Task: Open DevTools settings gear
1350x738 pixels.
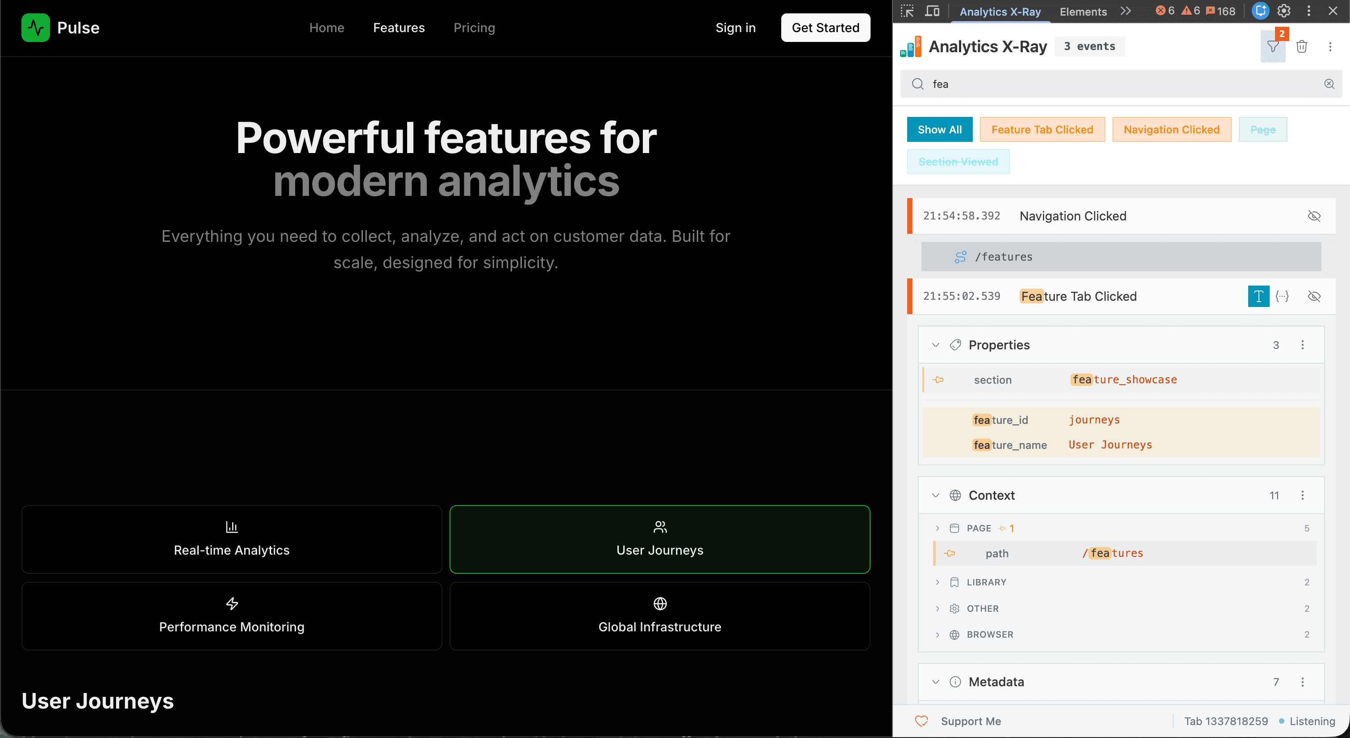Action: [x=1283, y=10]
